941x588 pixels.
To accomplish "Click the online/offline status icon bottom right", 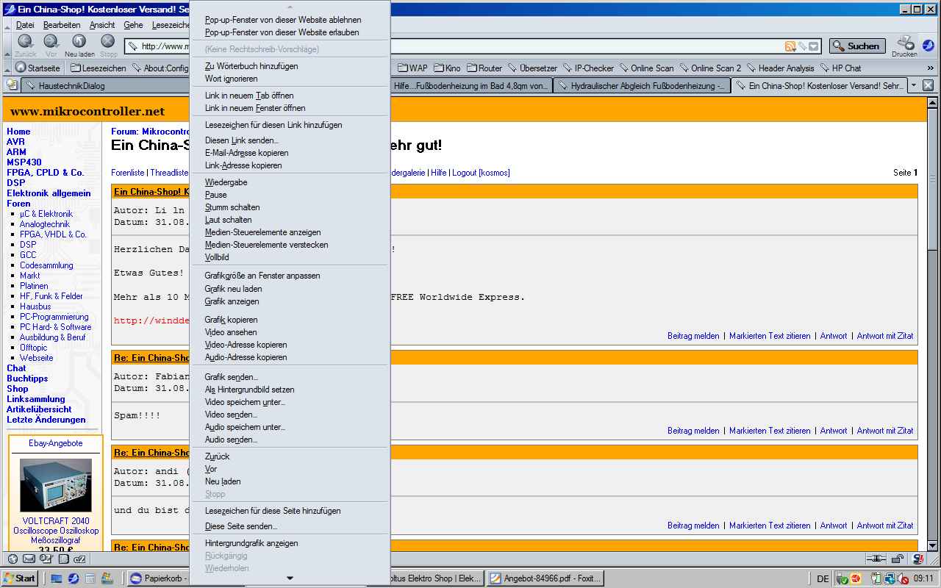I will [876, 559].
